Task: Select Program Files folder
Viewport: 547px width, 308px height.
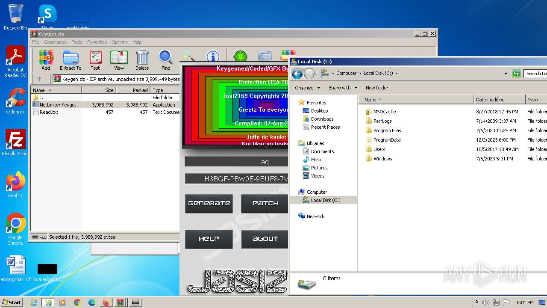Action: coord(387,130)
